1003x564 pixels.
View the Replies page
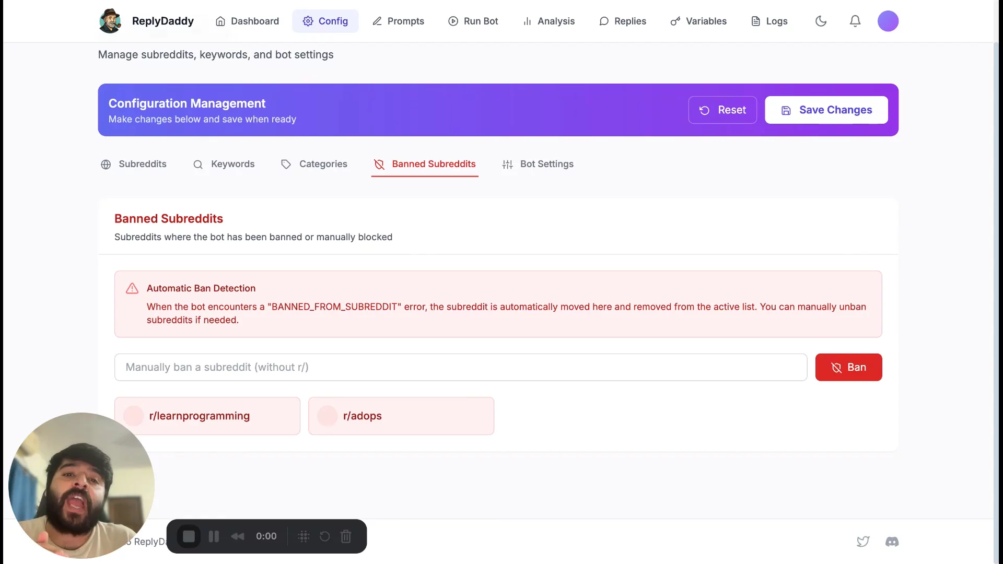coord(623,21)
